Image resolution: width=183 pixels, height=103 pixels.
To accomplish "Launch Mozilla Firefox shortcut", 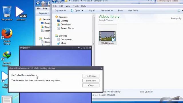I will [x=7, y=36].
